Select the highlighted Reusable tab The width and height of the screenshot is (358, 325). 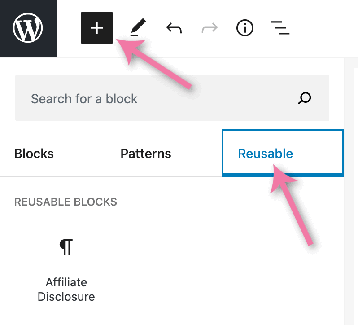click(x=283, y=153)
